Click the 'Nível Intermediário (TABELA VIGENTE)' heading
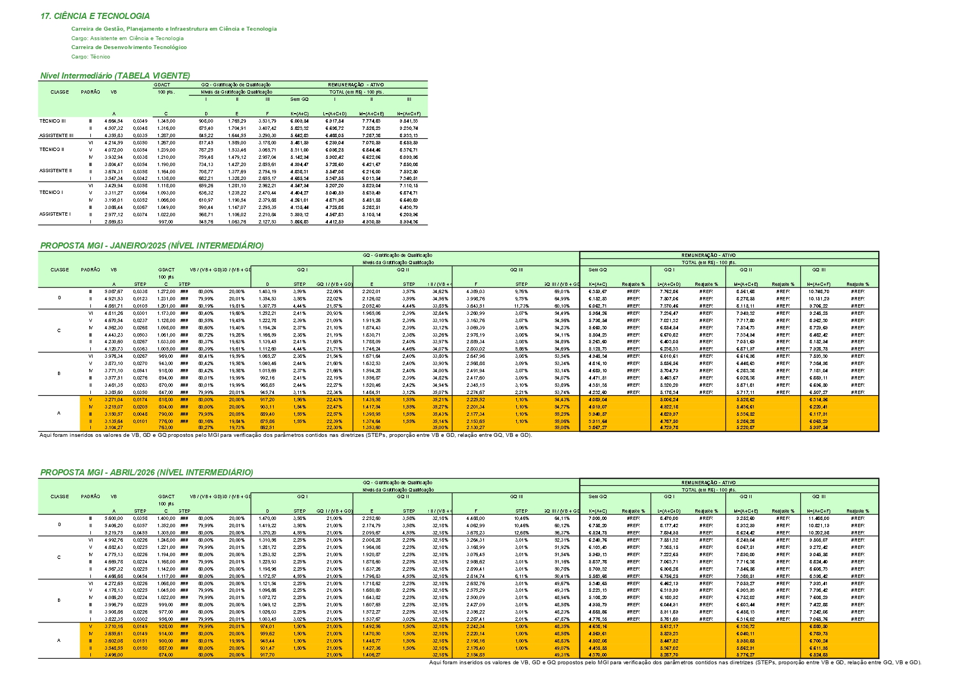Viewport: 978px width, 691px height. coord(115,76)
